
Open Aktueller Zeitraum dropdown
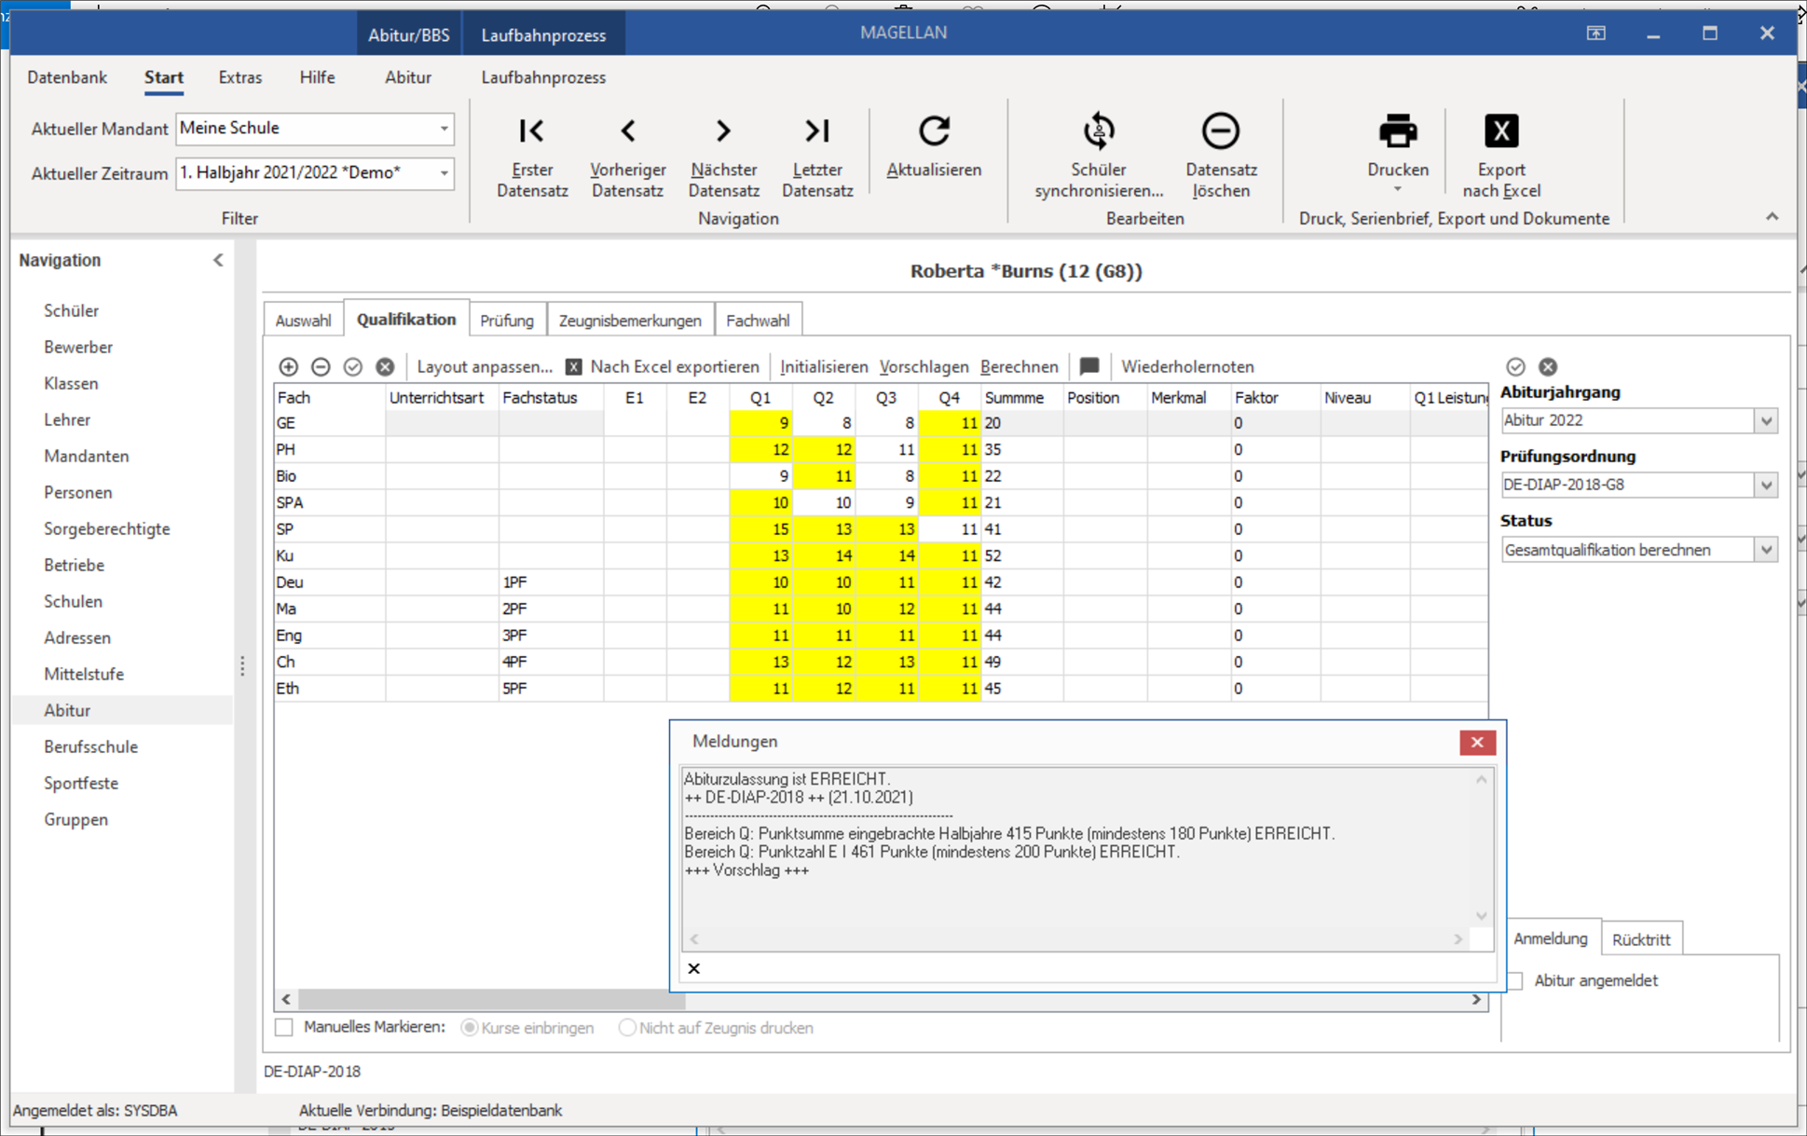tap(444, 173)
